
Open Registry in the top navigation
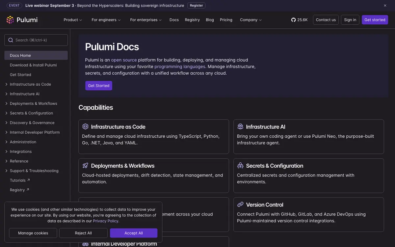(x=192, y=20)
